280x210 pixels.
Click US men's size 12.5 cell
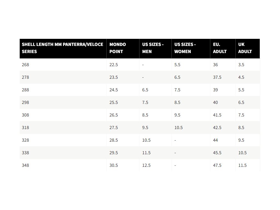[146, 165]
